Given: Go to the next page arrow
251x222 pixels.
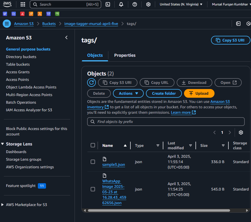Looking at the screenshot, I should pyautogui.click(x=230, y=132).
